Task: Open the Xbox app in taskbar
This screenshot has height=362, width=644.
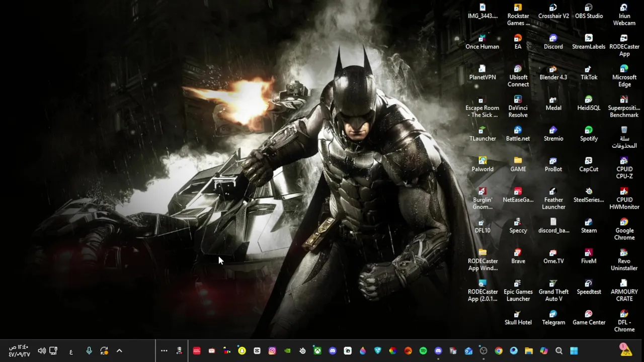Action: tap(317, 351)
